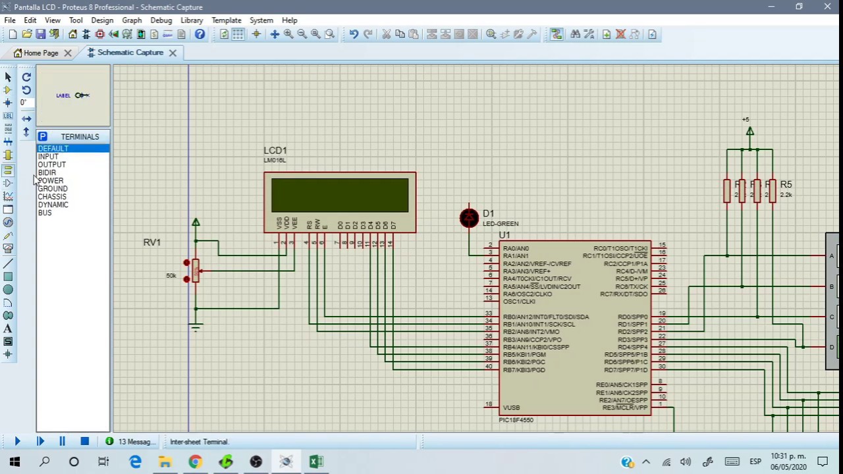
Task: Close the Schematic Capture tab
Action: point(173,53)
